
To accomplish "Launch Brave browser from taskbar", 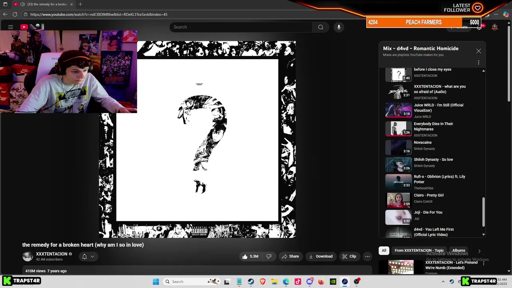I will click(263, 282).
